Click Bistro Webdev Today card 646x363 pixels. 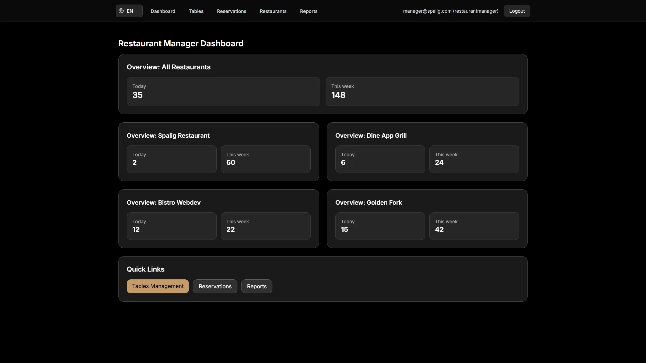(x=171, y=226)
